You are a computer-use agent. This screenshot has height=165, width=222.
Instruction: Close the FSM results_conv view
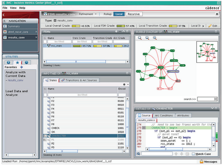pos(217,14)
